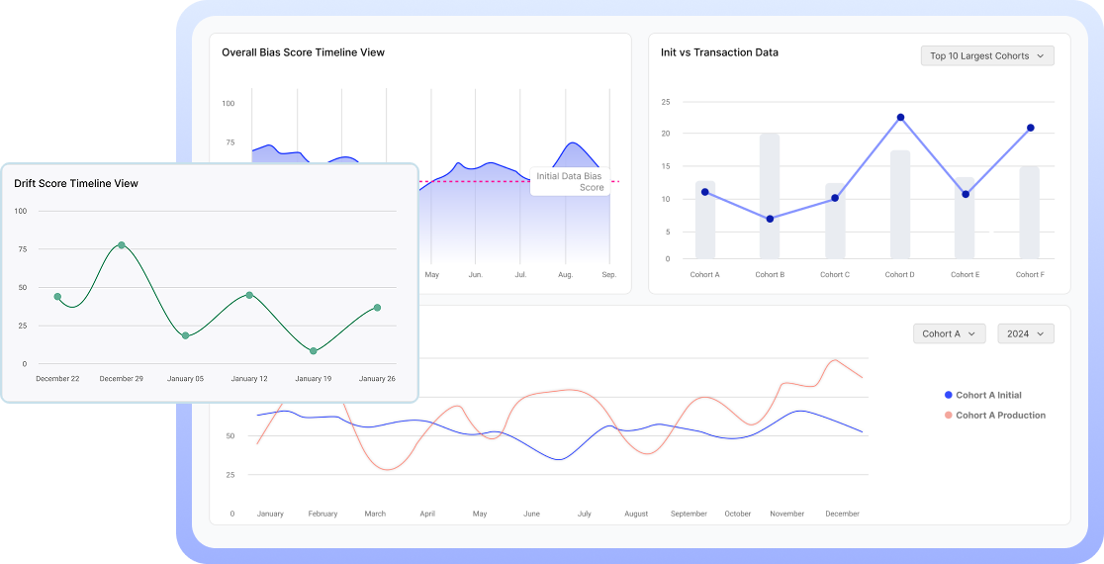Click the Cohort A Production legend label
The height and width of the screenshot is (564, 1104).
click(1000, 416)
